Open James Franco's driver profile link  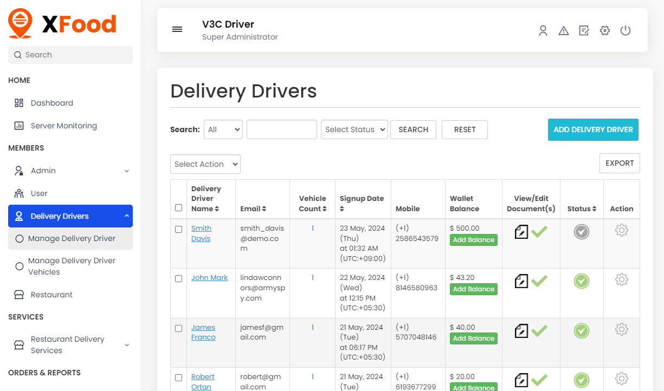tap(203, 331)
